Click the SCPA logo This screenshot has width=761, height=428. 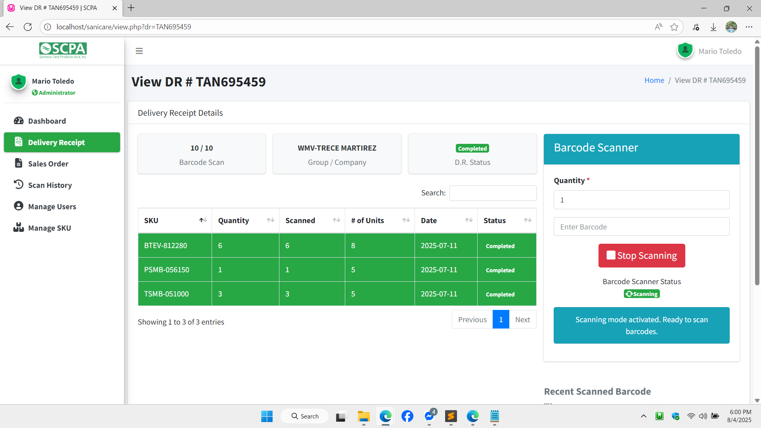pos(63,50)
